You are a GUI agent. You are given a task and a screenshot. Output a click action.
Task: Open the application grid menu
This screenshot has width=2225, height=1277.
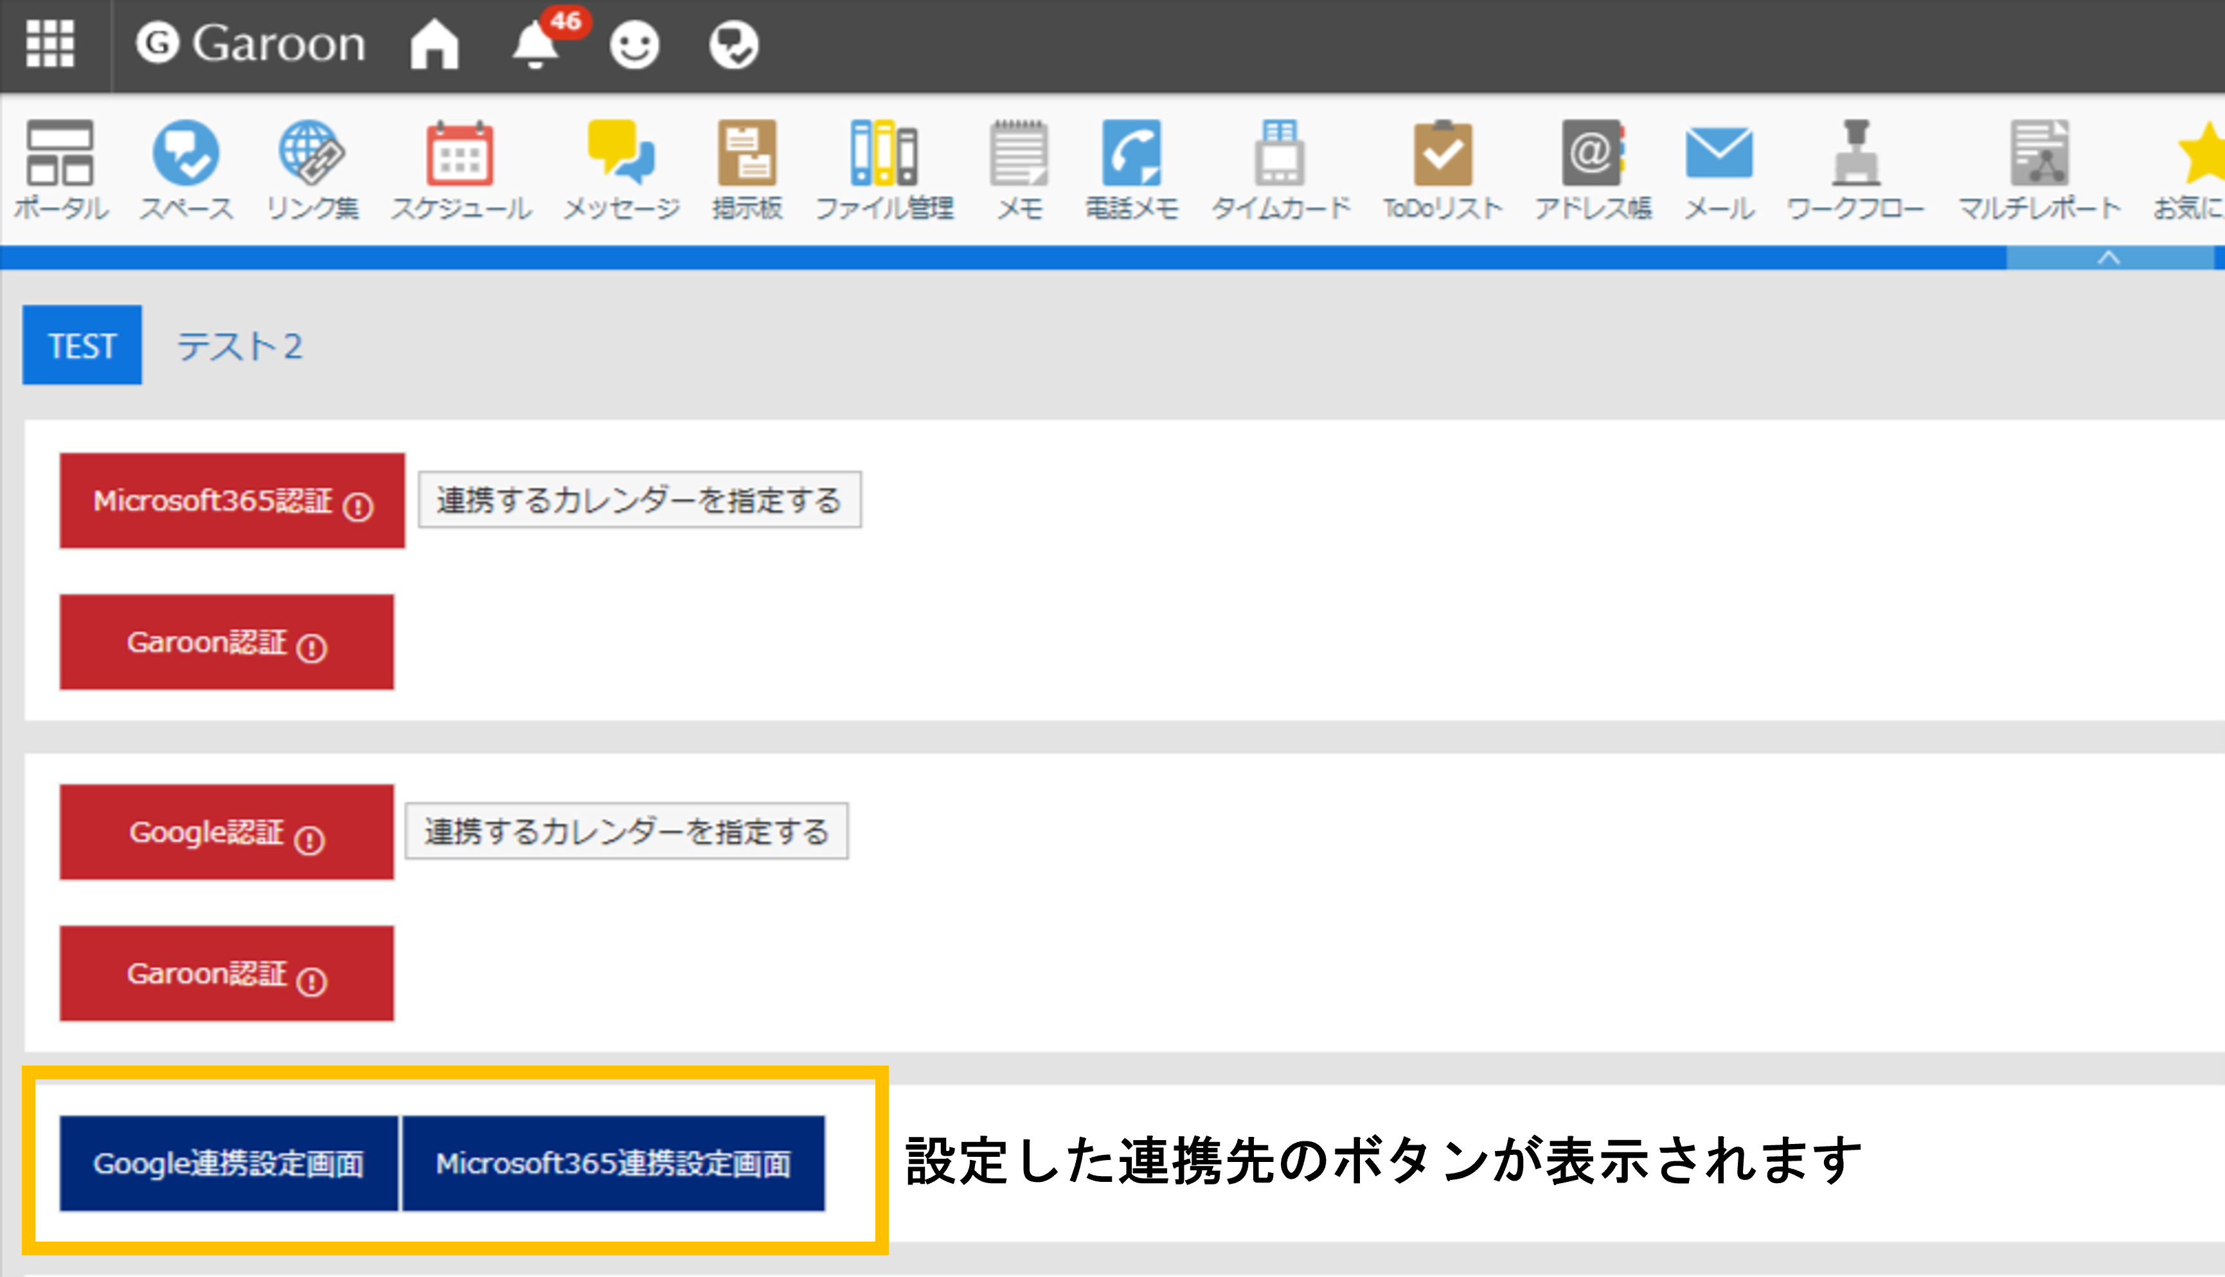(x=50, y=44)
